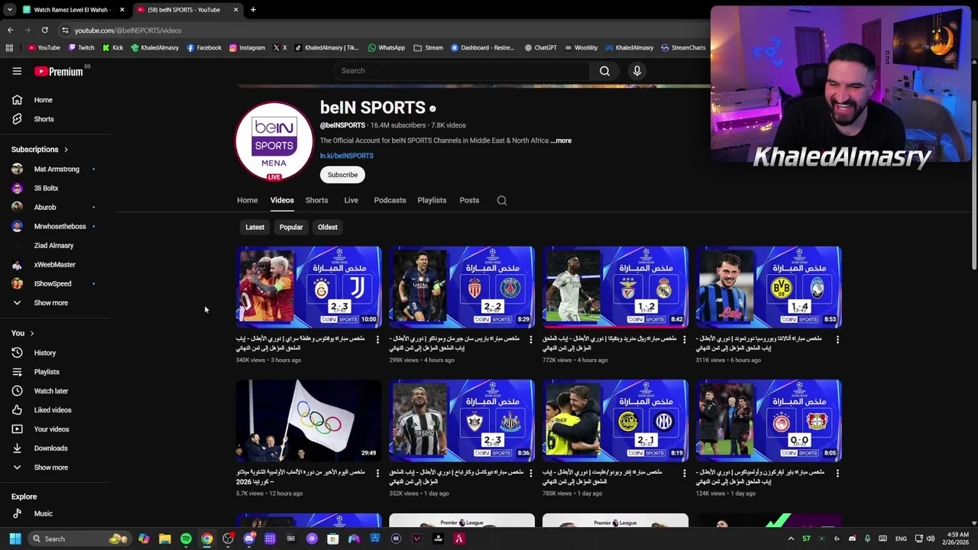Click the browser reload button
Viewport: 978px width, 550px height.
[44, 30]
